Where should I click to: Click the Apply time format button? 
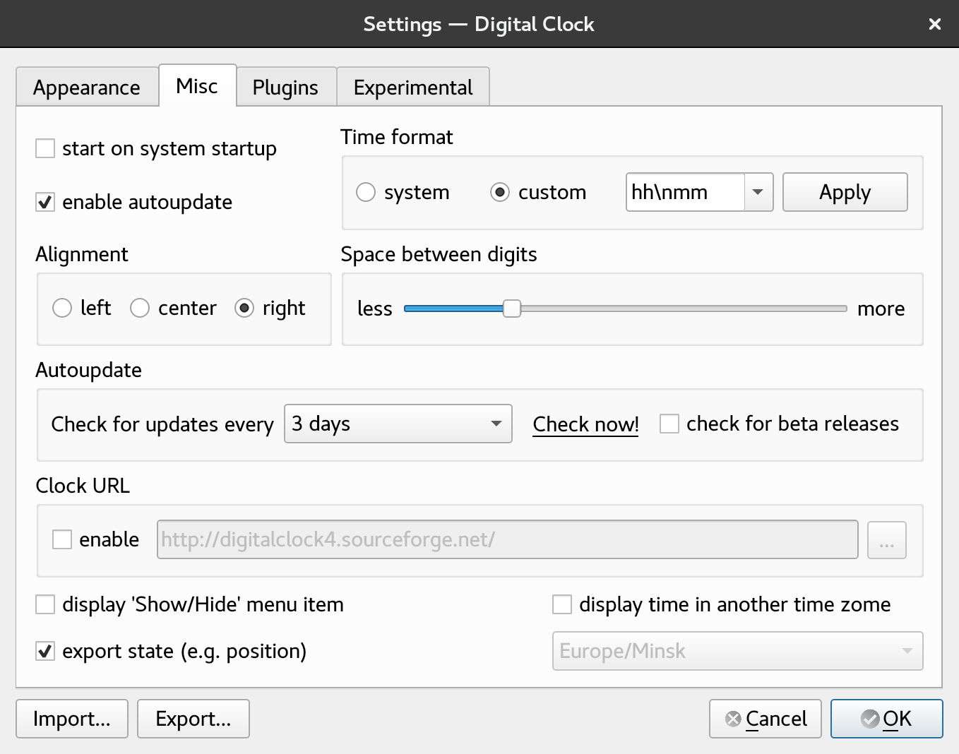(x=845, y=192)
